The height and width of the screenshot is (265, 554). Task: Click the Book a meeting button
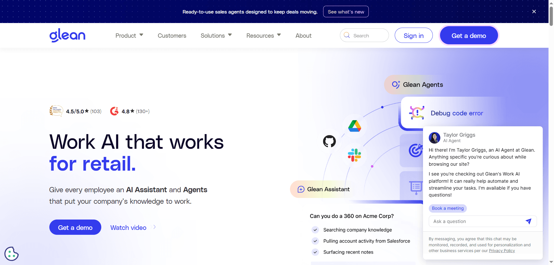point(448,208)
